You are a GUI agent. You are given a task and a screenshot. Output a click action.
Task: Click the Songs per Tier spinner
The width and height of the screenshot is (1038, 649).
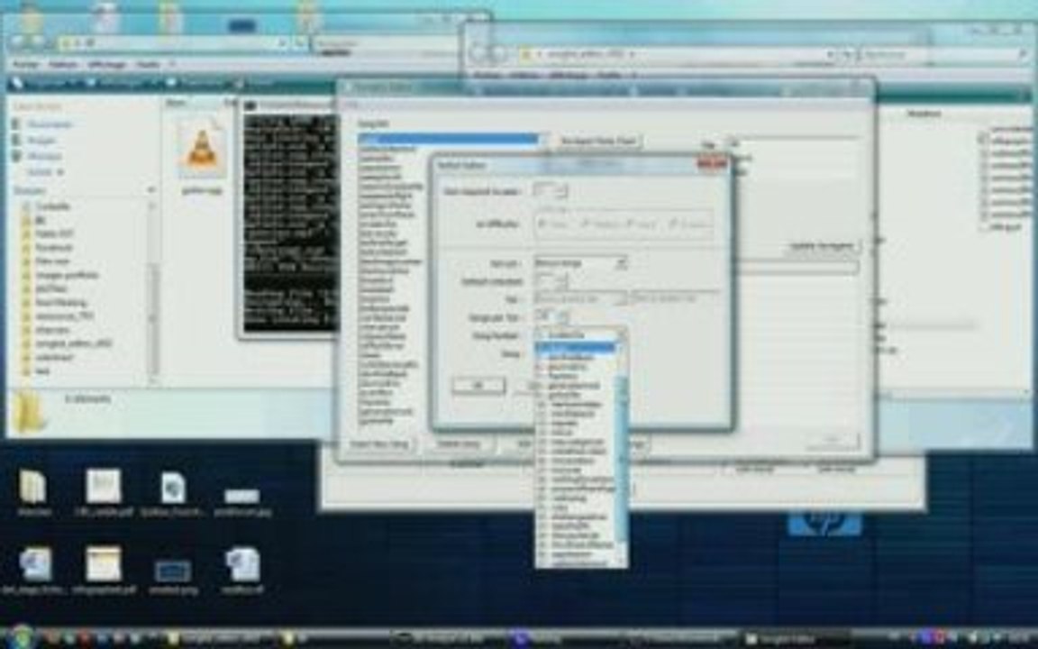551,316
